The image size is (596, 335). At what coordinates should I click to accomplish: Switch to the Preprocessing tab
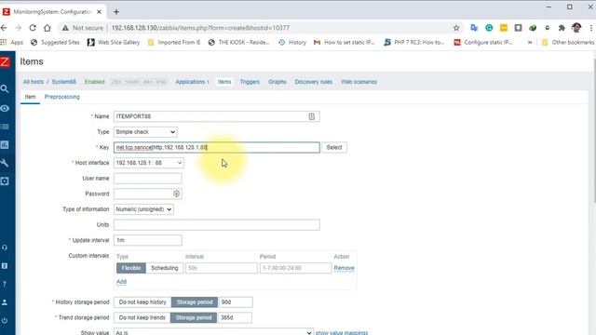pos(62,97)
